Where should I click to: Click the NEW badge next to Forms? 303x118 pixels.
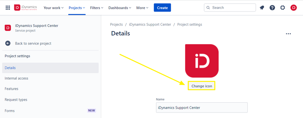click(92, 111)
